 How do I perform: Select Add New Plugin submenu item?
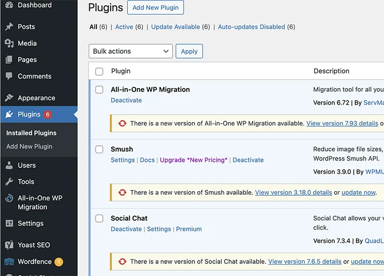29,146
